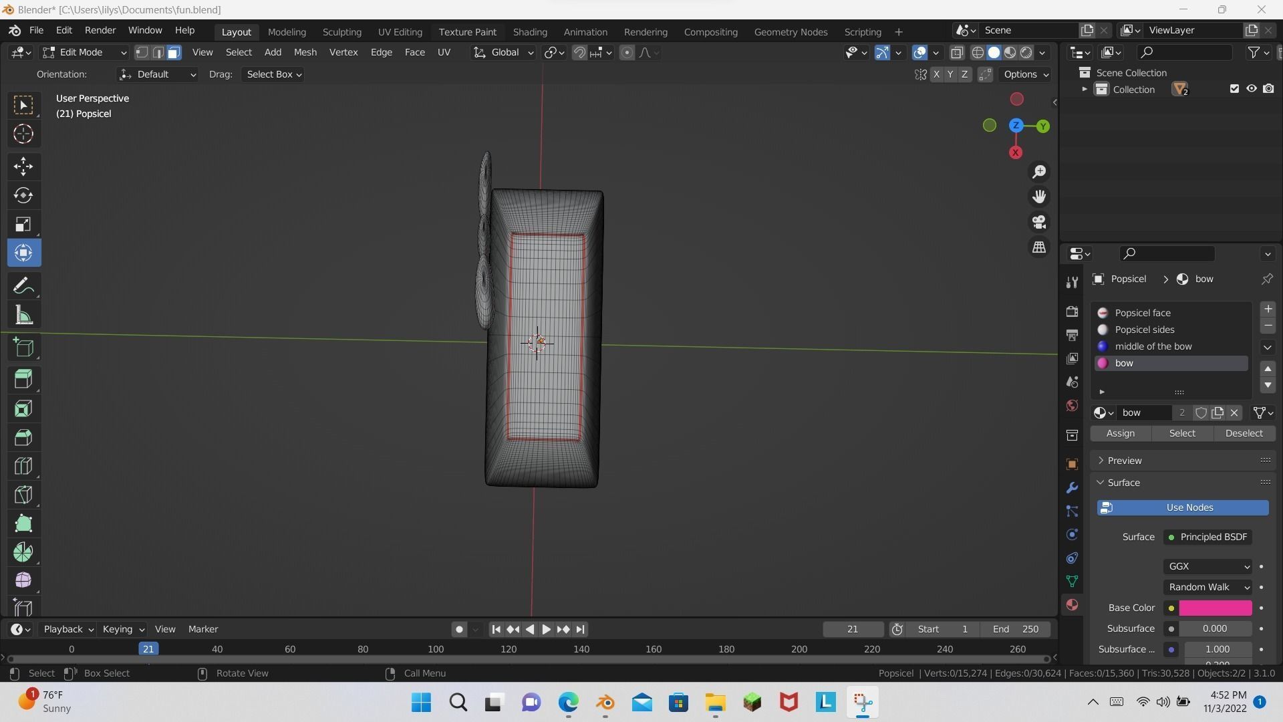Select the Smooth vertices tool
This screenshot has height=722, width=1283.
(x=23, y=580)
